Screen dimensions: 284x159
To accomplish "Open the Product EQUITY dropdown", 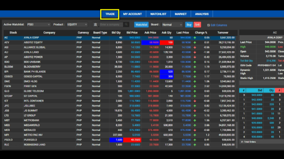I will [77, 25].
